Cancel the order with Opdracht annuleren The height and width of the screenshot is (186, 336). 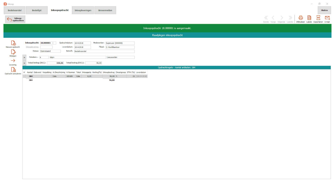(x=13, y=70)
